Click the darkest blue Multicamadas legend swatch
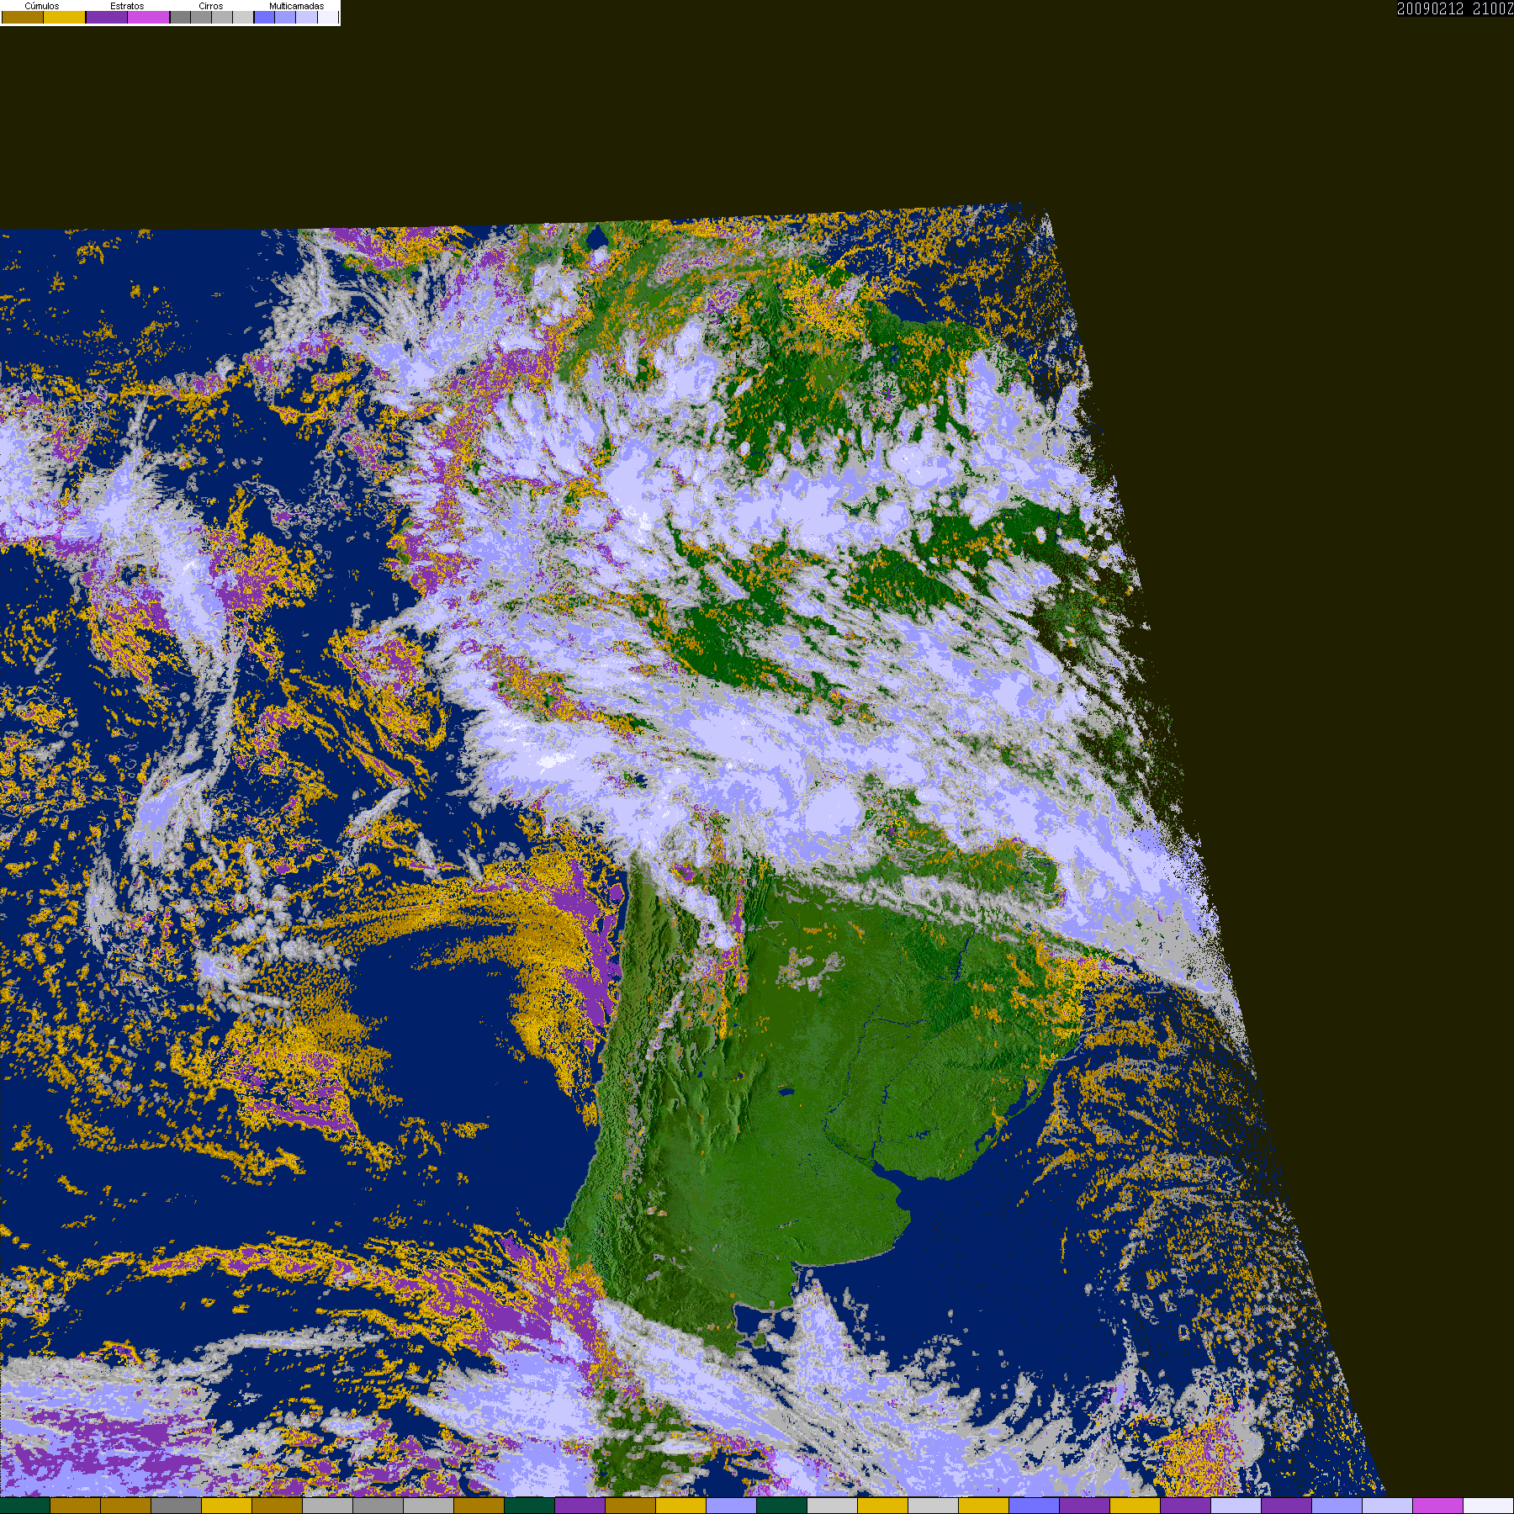 coord(264,17)
